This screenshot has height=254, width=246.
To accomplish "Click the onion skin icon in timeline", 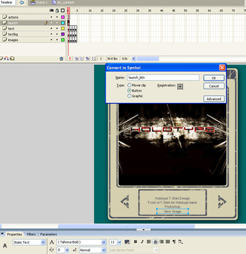I will [76, 58].
